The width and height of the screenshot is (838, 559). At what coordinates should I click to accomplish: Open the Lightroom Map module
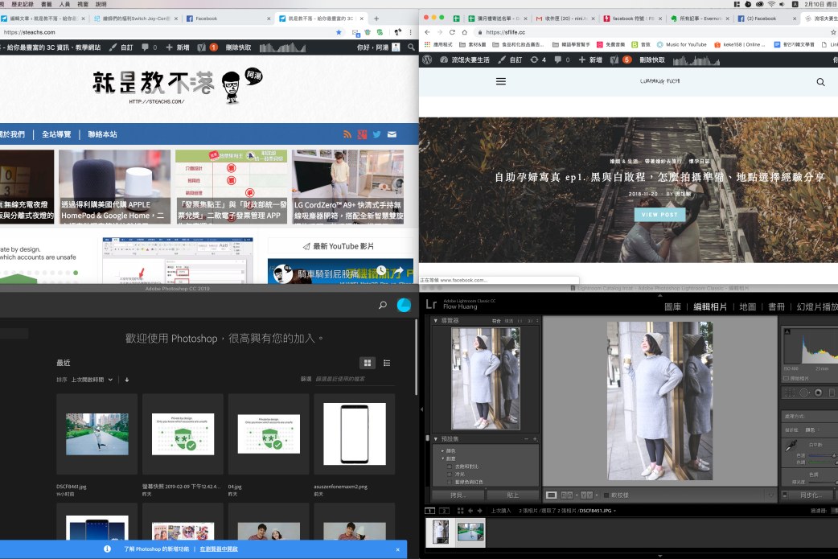tap(747, 306)
